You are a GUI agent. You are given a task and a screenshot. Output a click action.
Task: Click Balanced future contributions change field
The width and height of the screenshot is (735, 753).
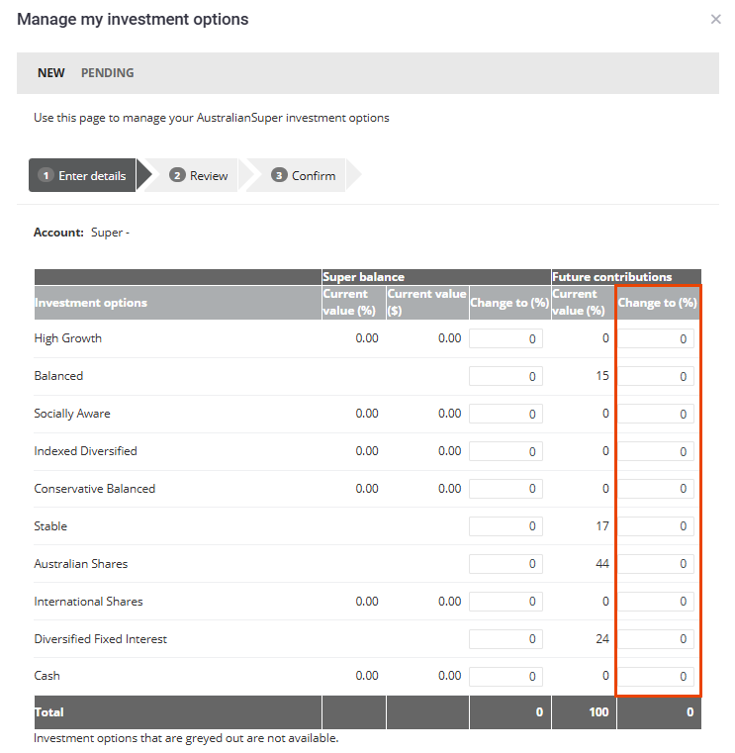point(657,376)
